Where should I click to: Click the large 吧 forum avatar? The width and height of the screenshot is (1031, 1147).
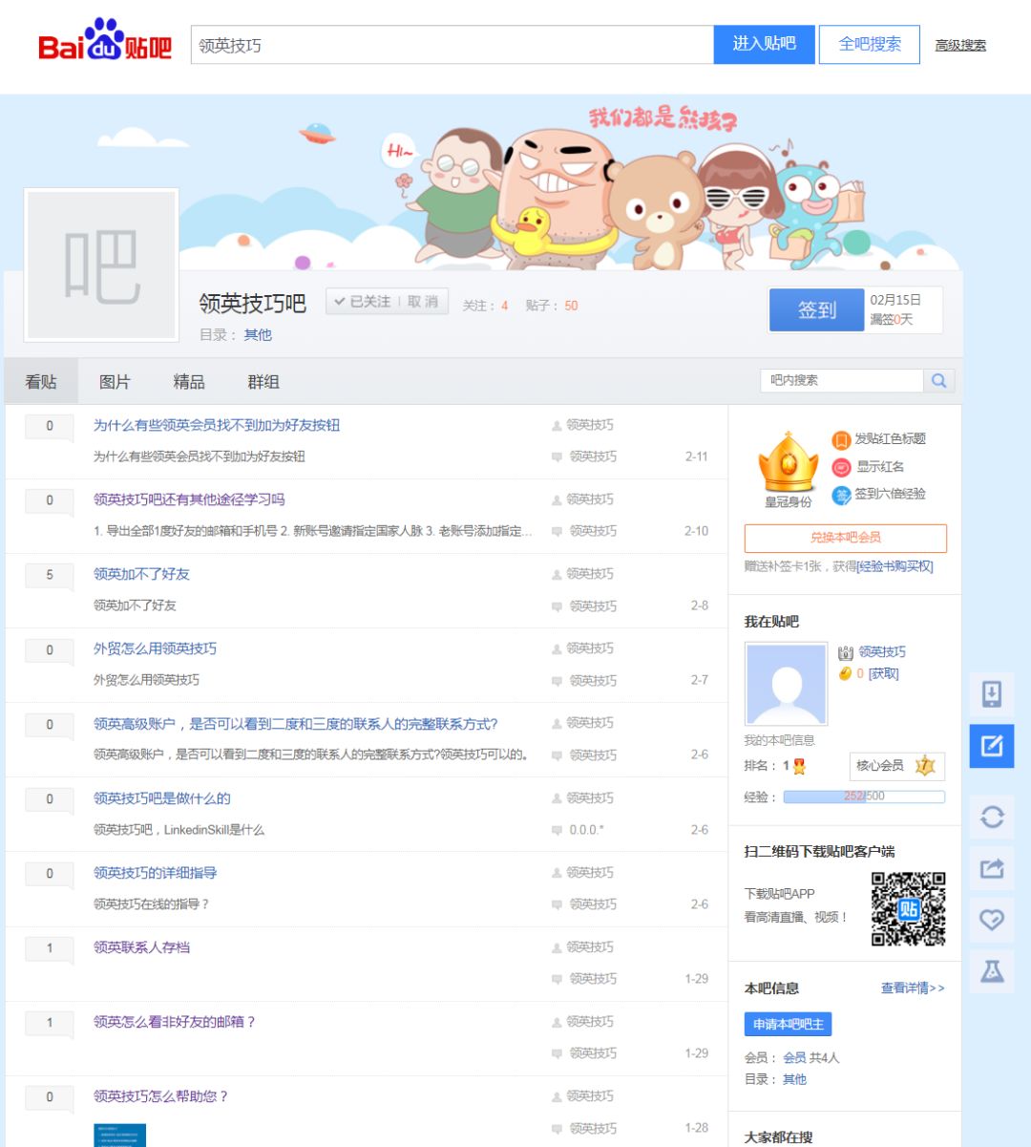[x=101, y=265]
